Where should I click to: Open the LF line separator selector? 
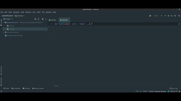(x=141, y=91)
